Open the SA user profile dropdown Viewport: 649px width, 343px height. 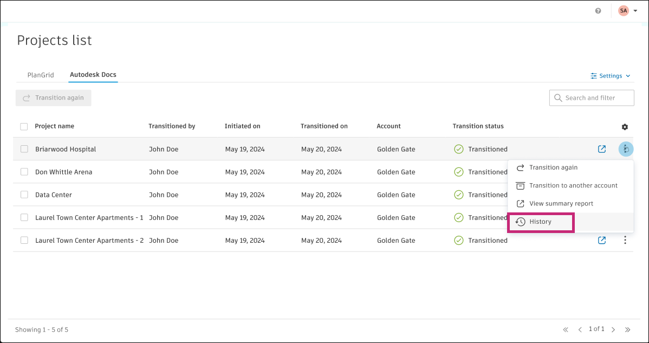coord(627,11)
